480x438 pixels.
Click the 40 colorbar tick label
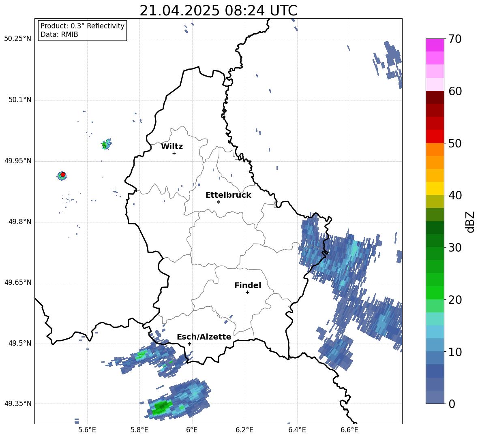click(455, 195)
